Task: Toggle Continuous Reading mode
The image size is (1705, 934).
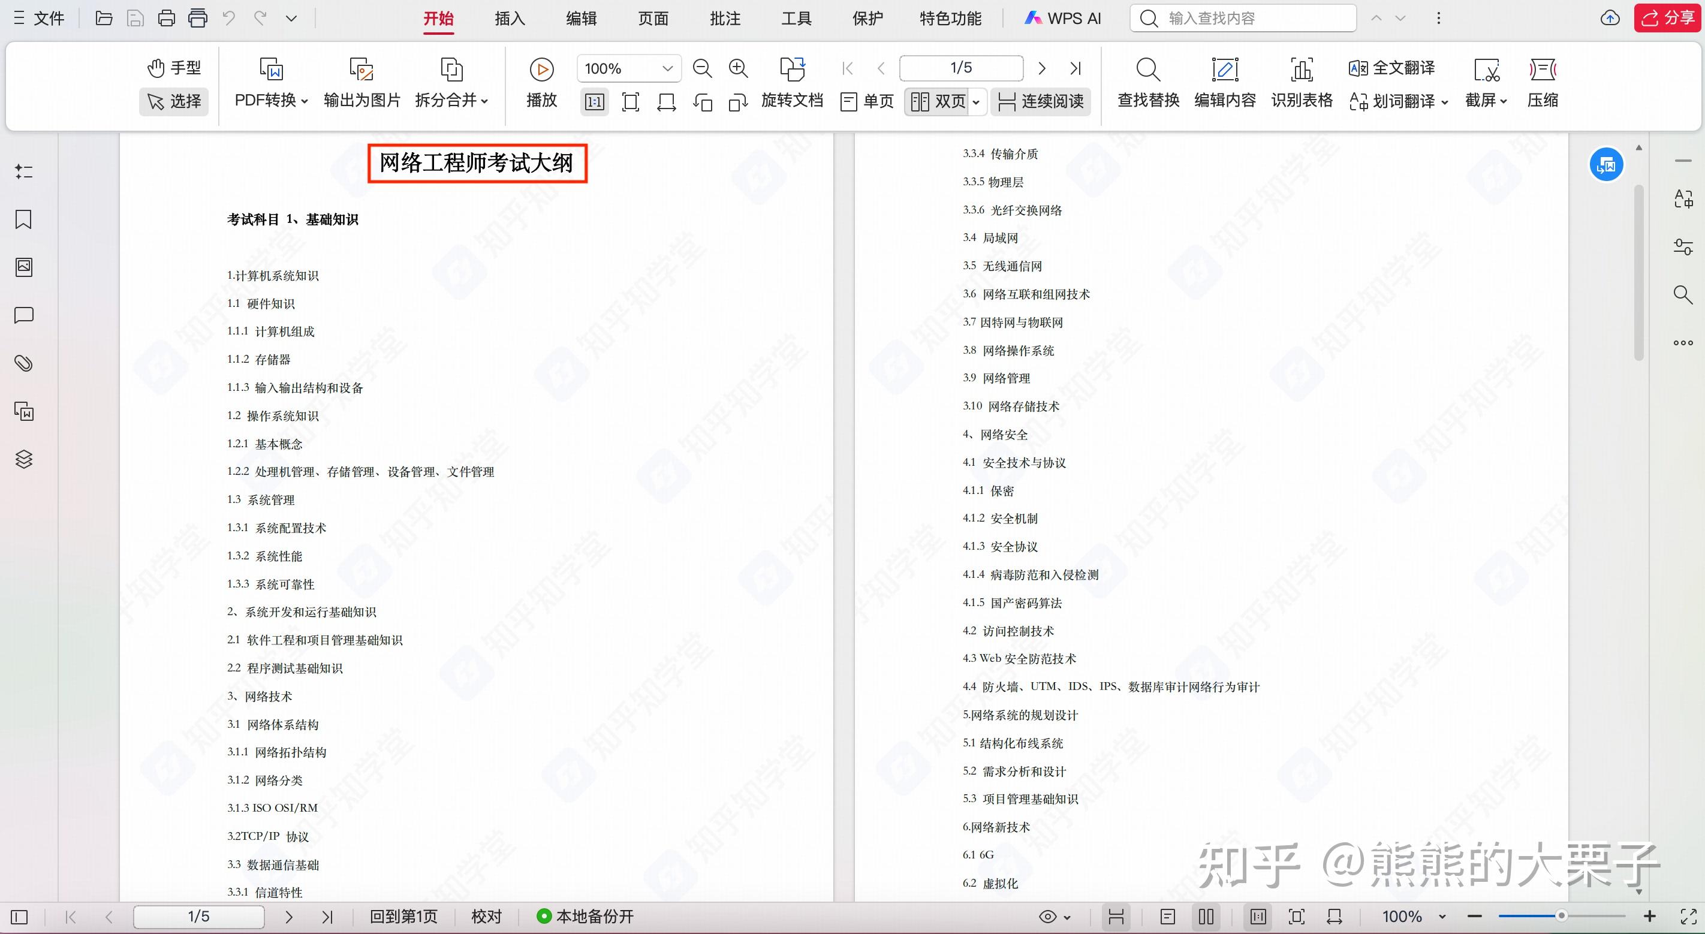Action: click(1041, 101)
